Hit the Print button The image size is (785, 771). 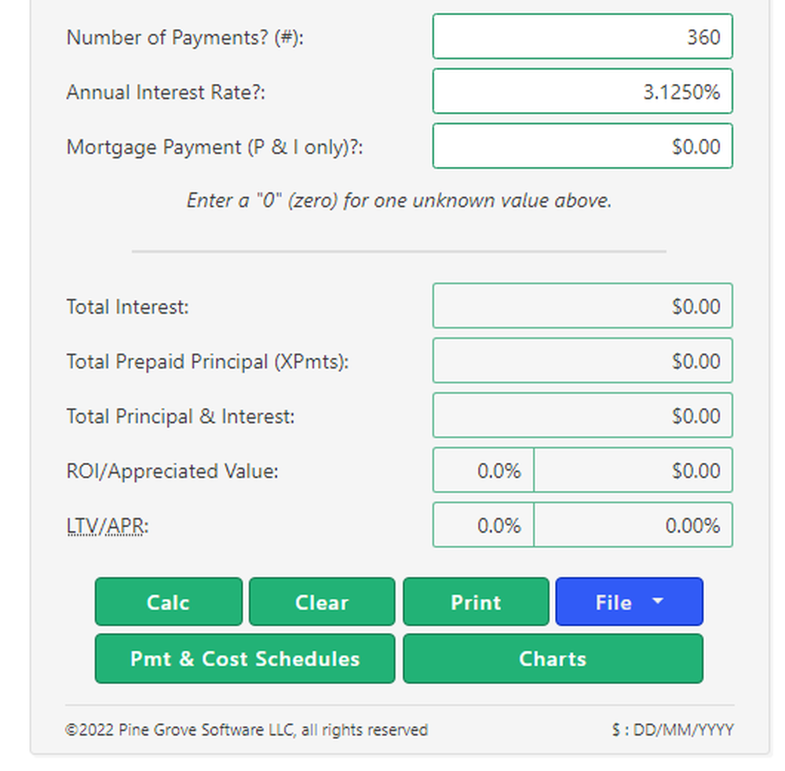pyautogui.click(x=476, y=602)
